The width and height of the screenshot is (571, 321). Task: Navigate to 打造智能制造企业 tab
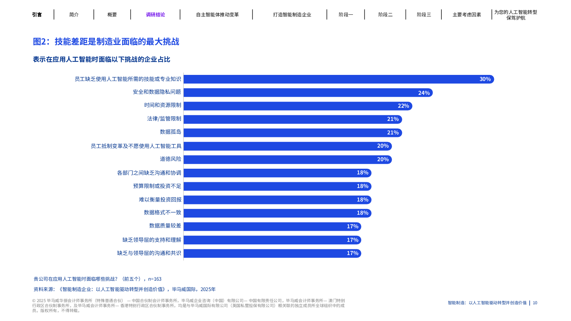[292, 15]
